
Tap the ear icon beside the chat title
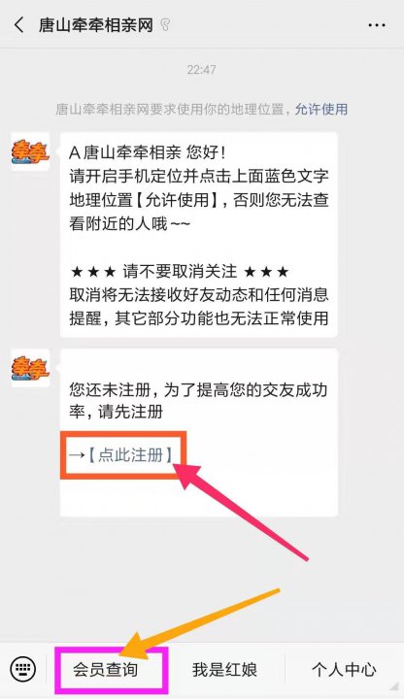pyautogui.click(x=165, y=25)
